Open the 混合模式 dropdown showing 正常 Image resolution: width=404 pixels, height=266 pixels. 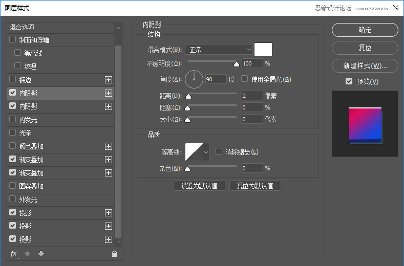pyautogui.click(x=219, y=50)
